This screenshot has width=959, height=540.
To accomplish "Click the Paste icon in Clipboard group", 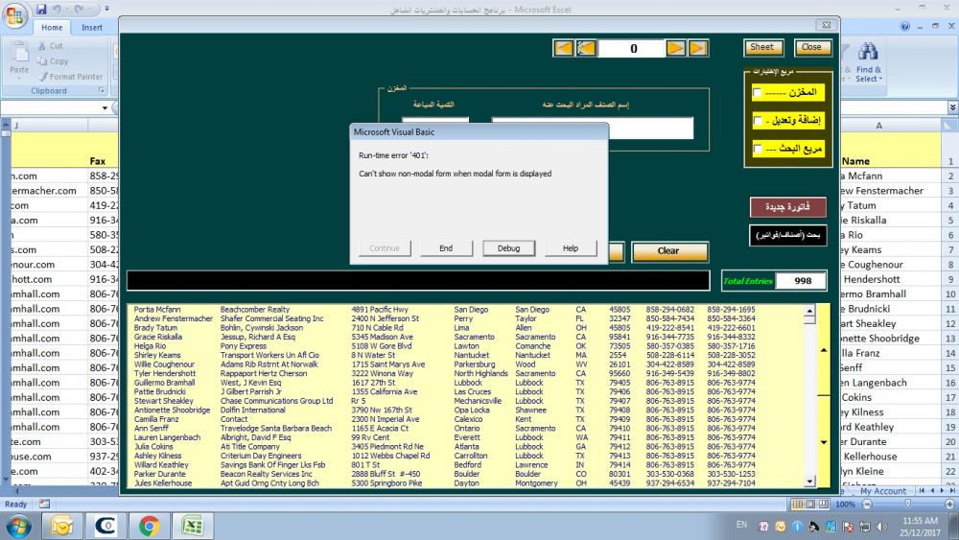I will pyautogui.click(x=19, y=53).
